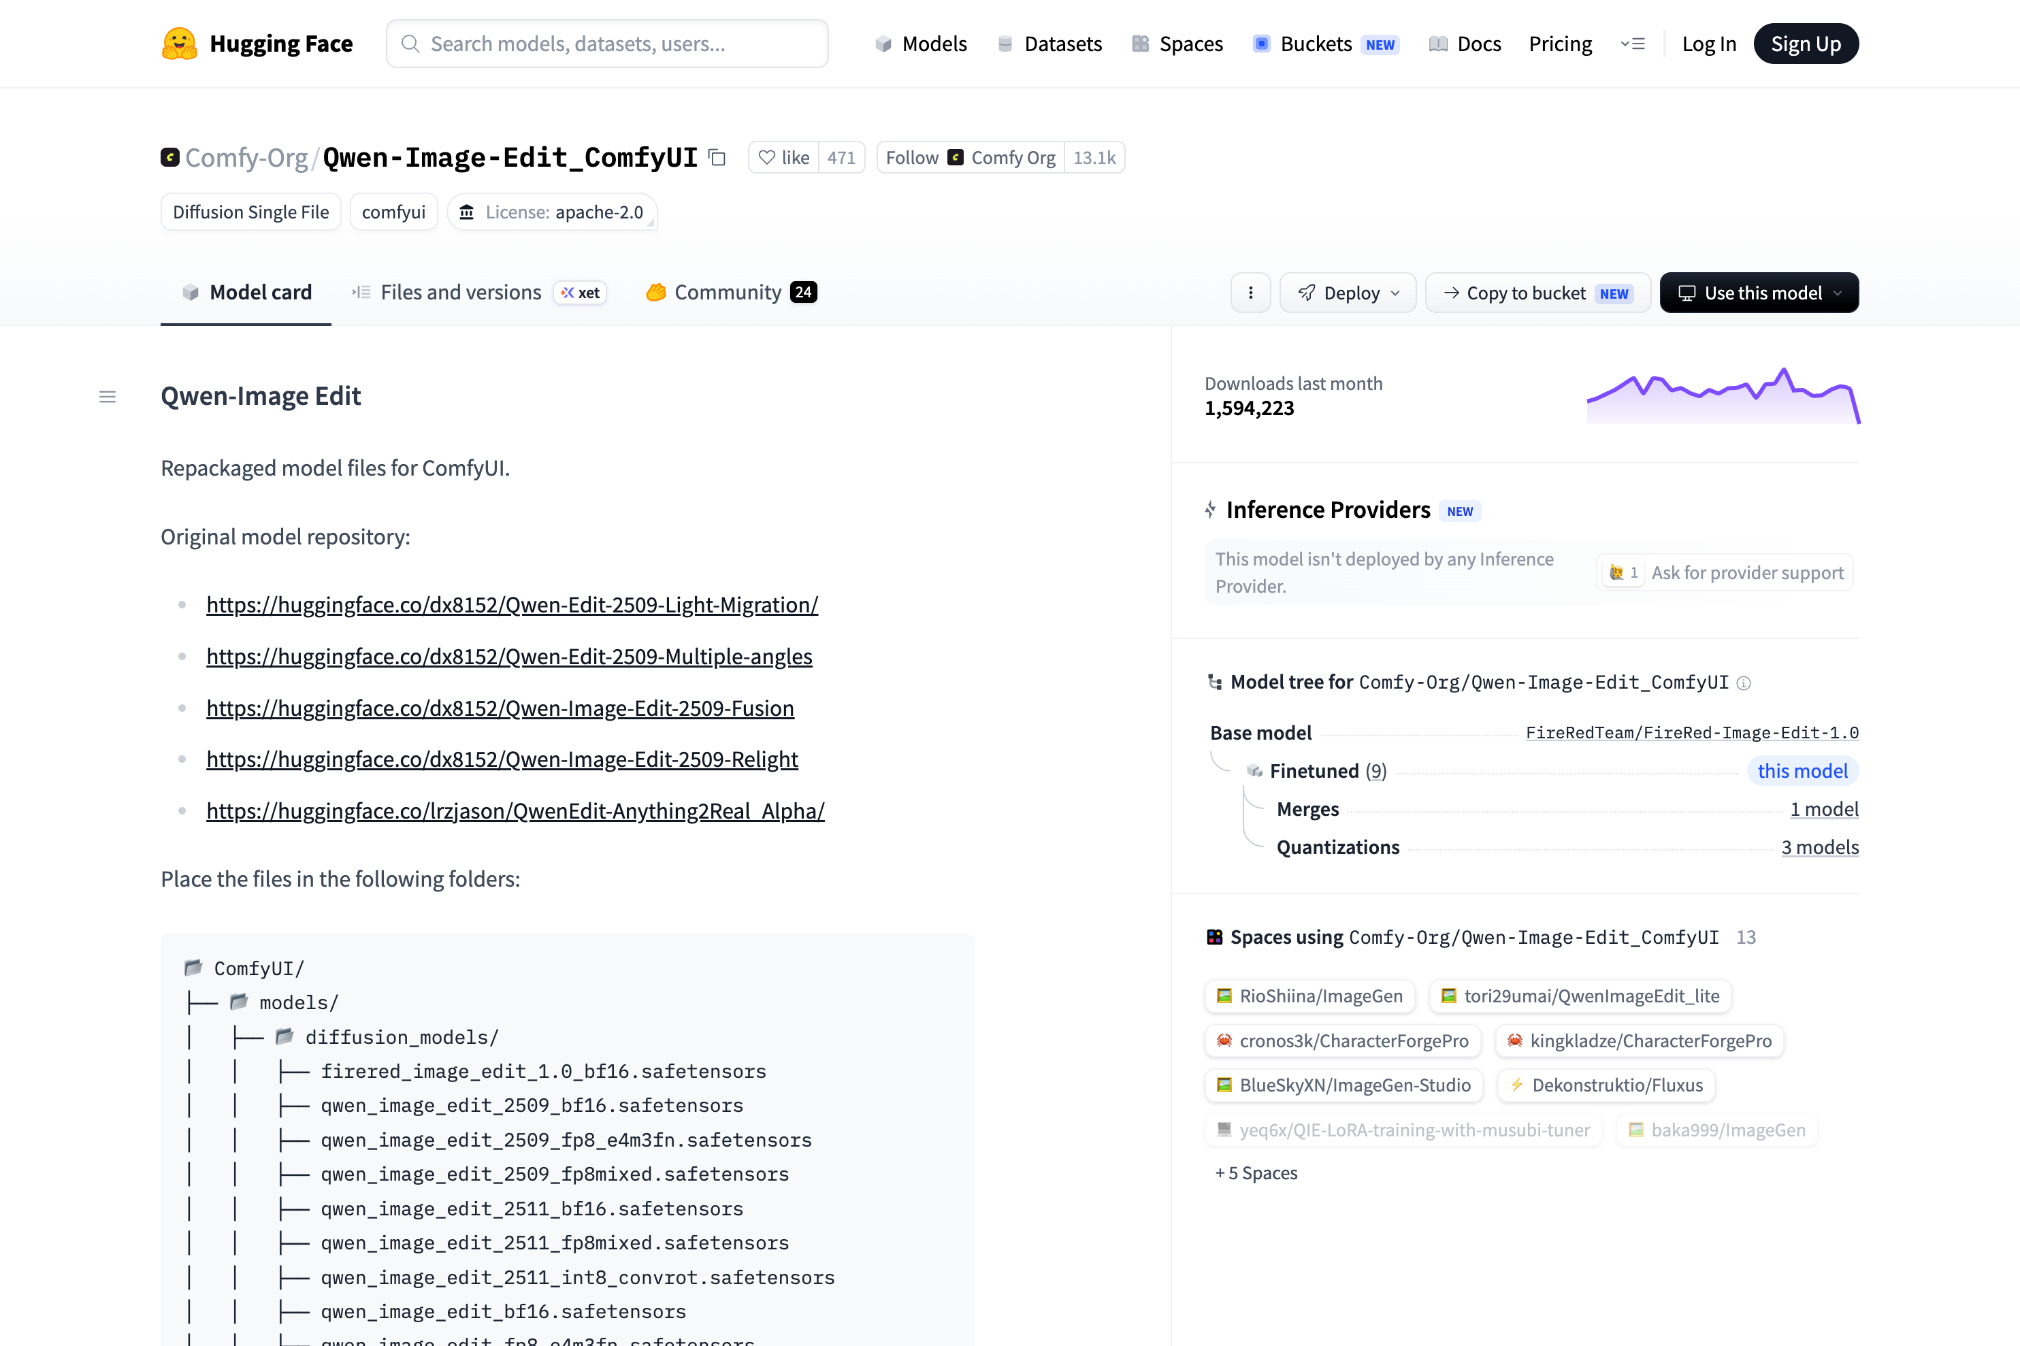Click Ask for provider support button
The width and height of the screenshot is (2020, 1346).
coord(1725,572)
